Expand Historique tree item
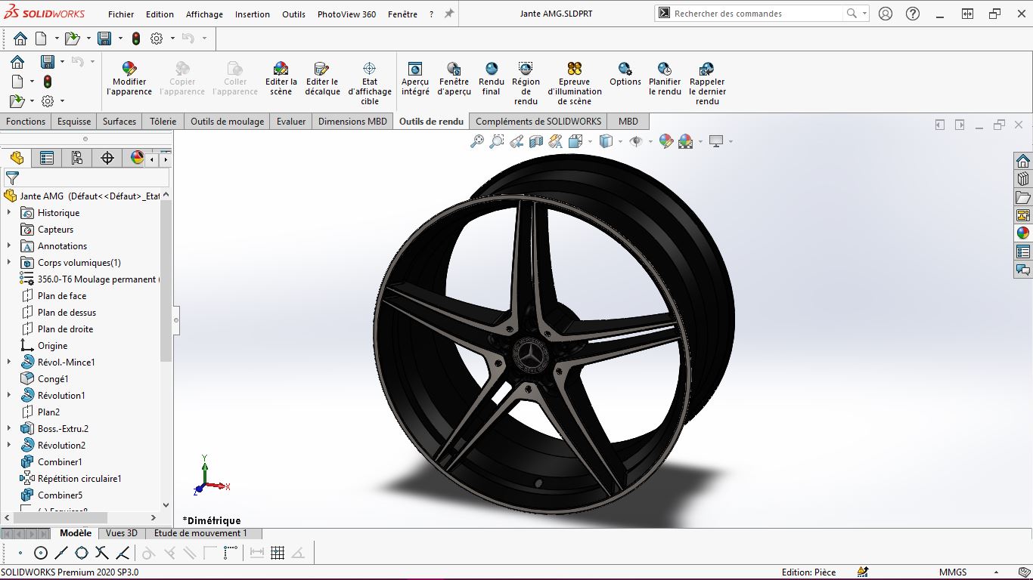 point(9,213)
